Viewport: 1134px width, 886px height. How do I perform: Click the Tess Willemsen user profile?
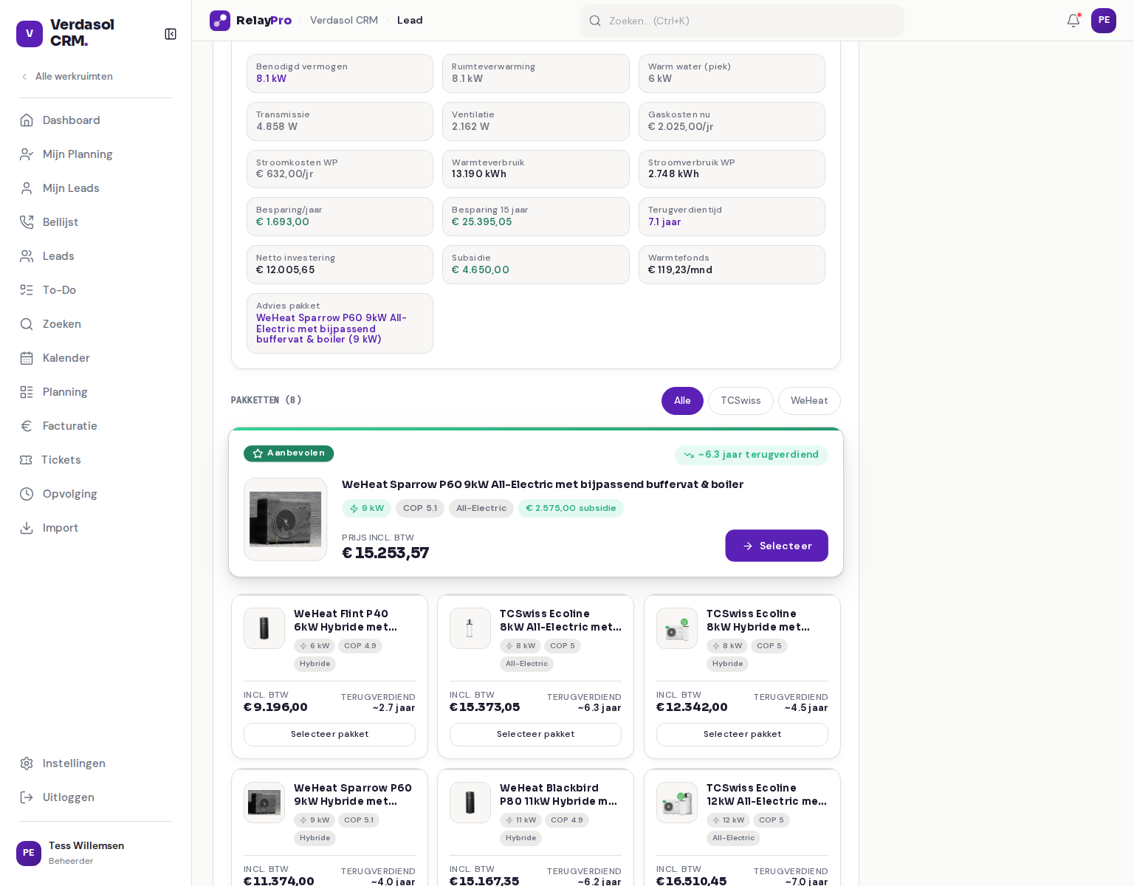point(95,854)
